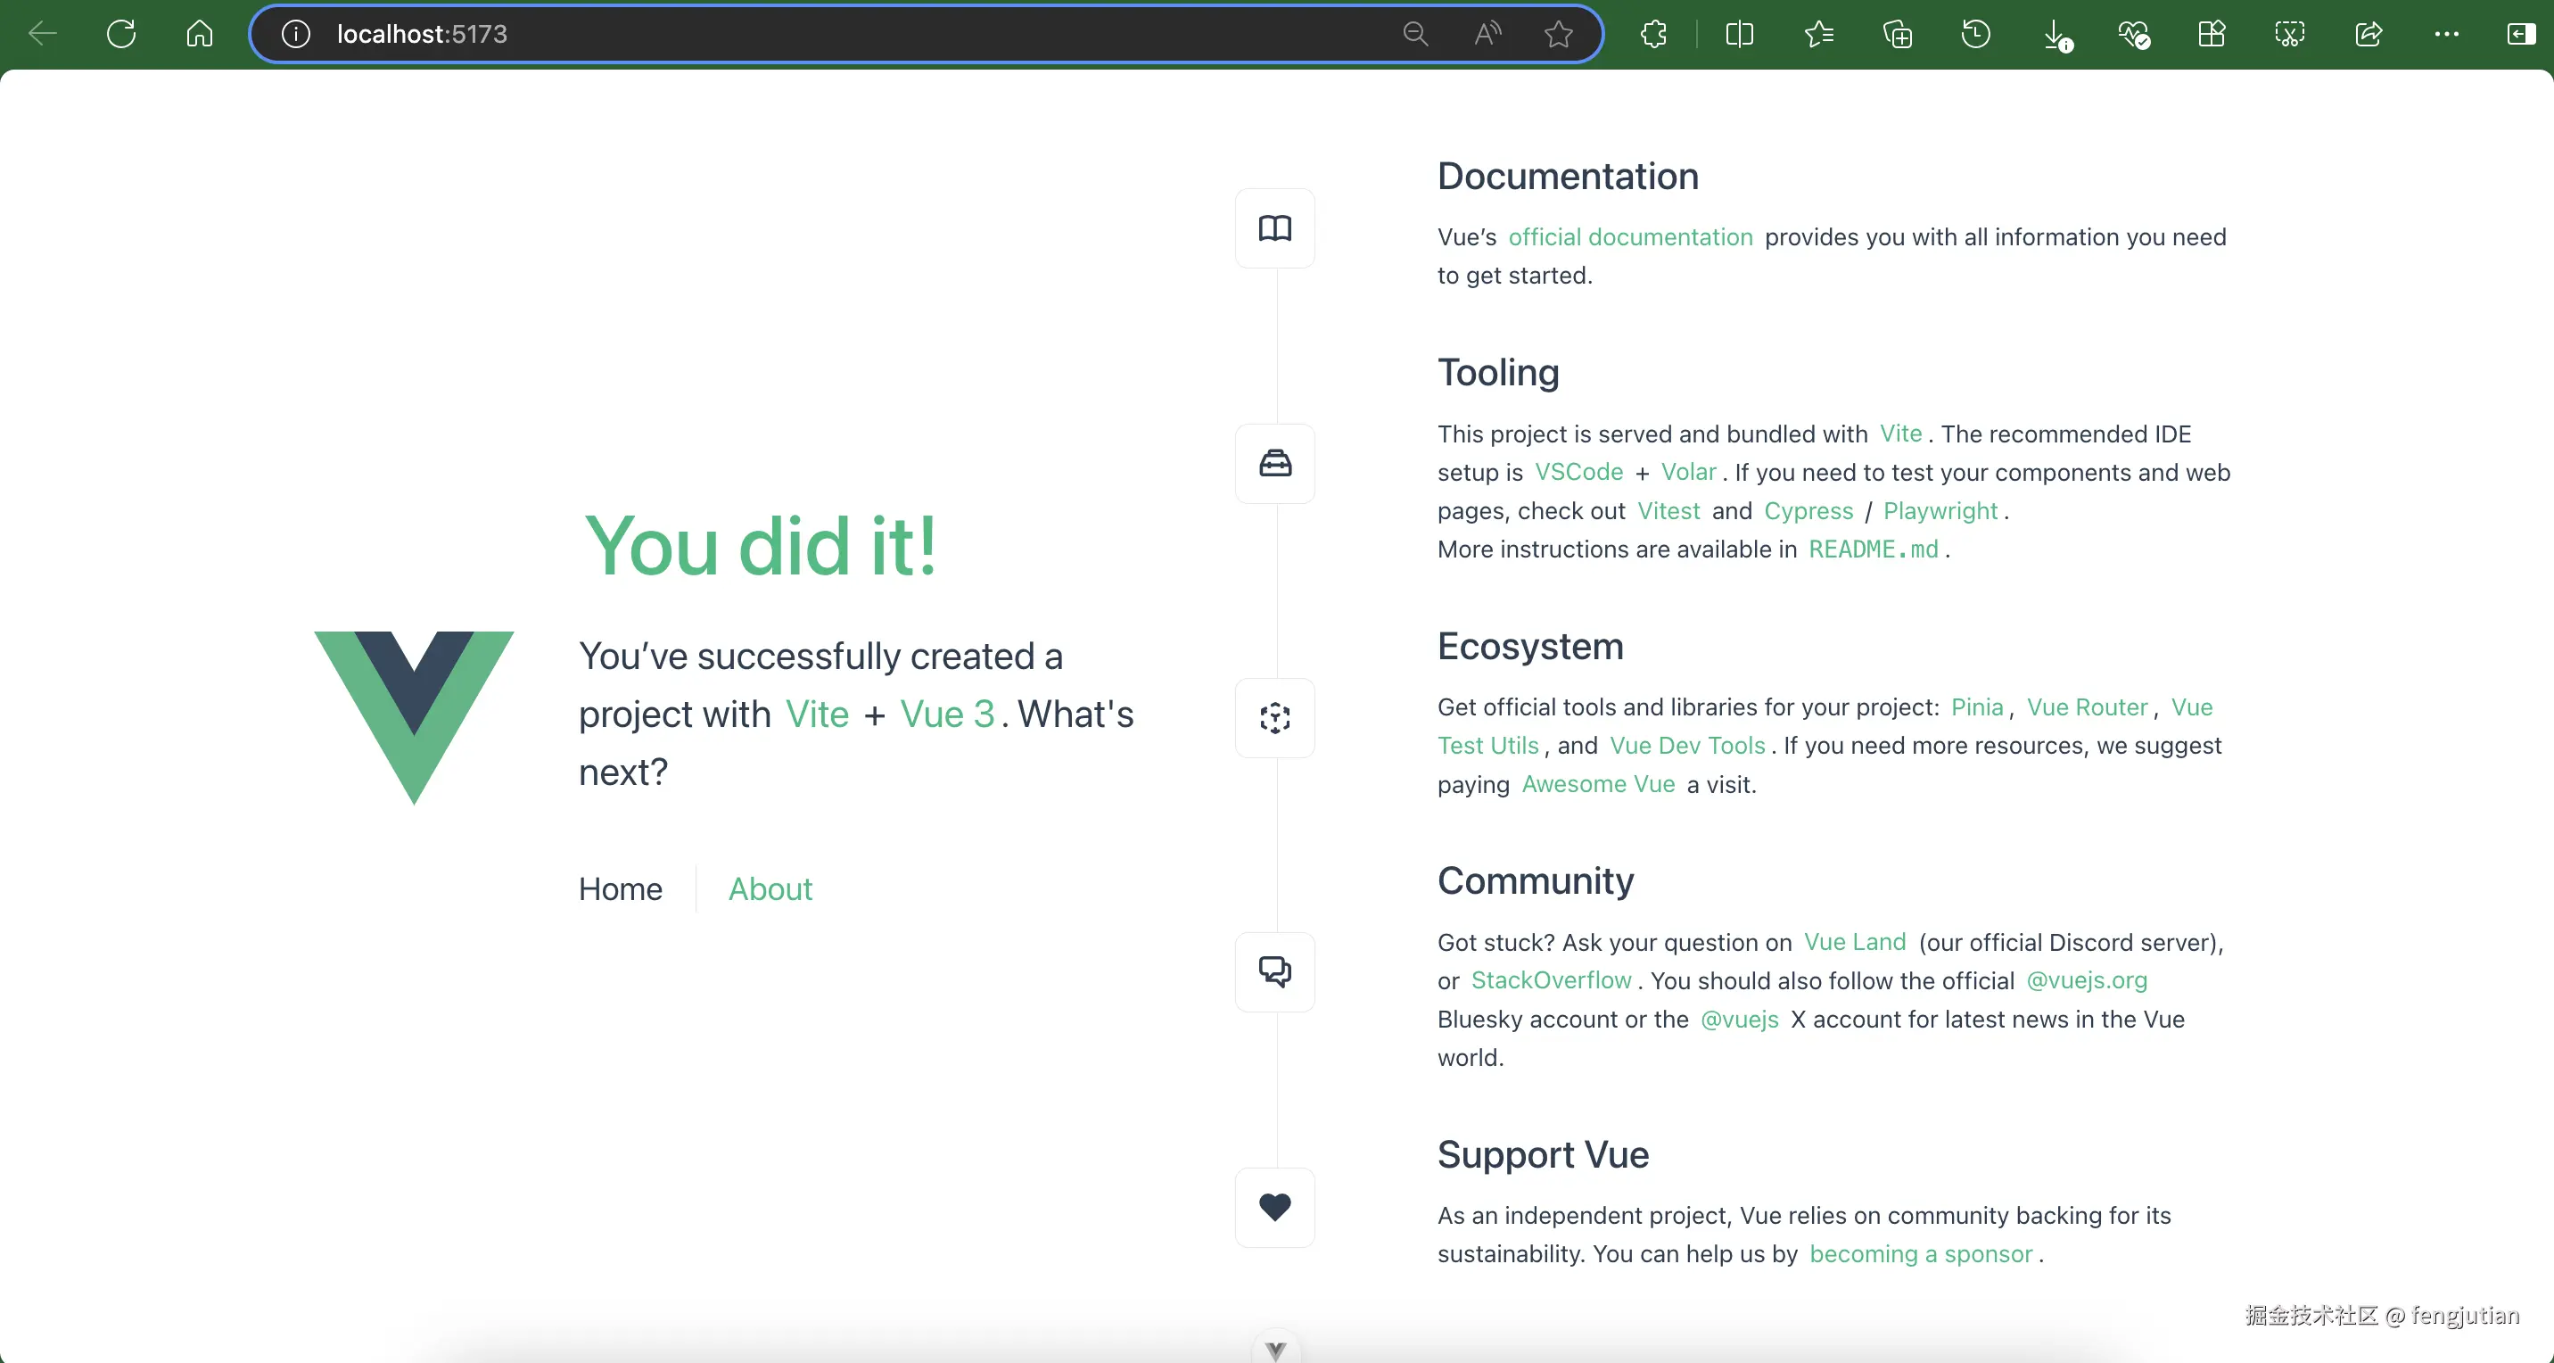Click the Ecosystem icon

[1274, 717]
